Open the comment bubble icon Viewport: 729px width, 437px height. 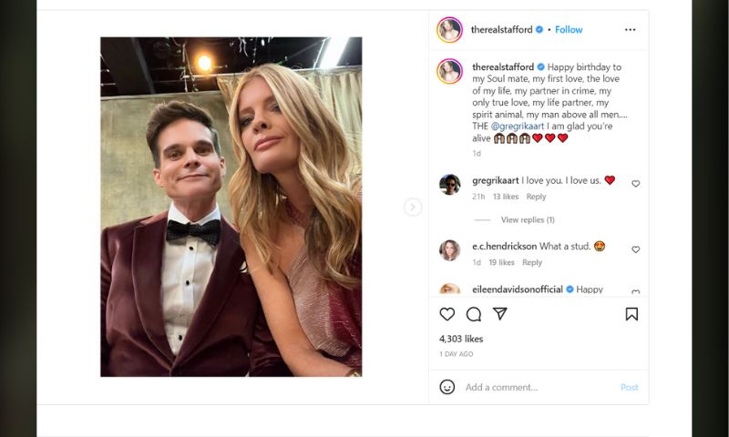pos(474,314)
